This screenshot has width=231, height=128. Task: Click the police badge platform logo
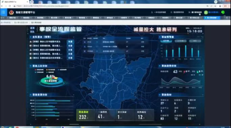[11, 12]
